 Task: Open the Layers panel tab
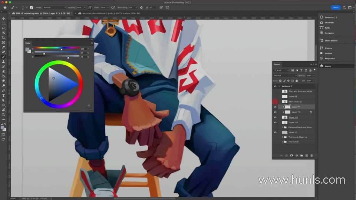coord(277,64)
